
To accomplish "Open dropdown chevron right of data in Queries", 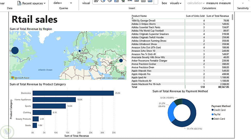I will click(71, 3).
